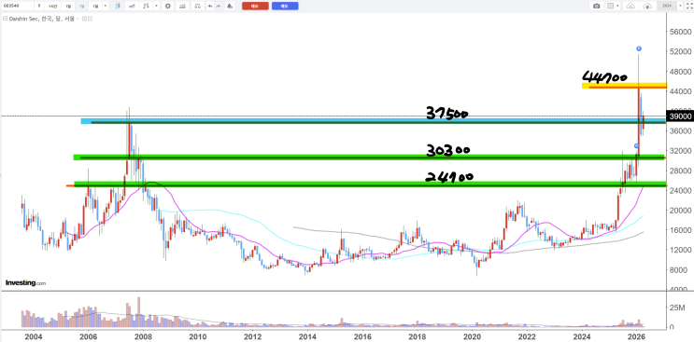This screenshot has height=342, width=694.
Task: Toggle the compare symbols icon
Action: click(x=197, y=6)
